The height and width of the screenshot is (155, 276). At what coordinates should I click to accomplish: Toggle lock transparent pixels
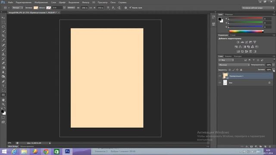coord(229,70)
